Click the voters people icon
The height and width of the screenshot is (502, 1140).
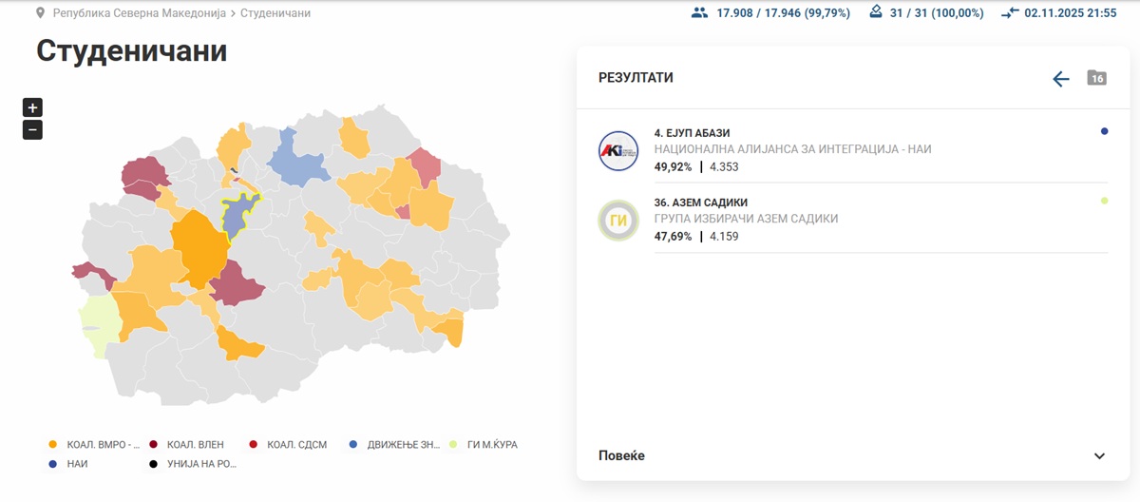coord(700,13)
